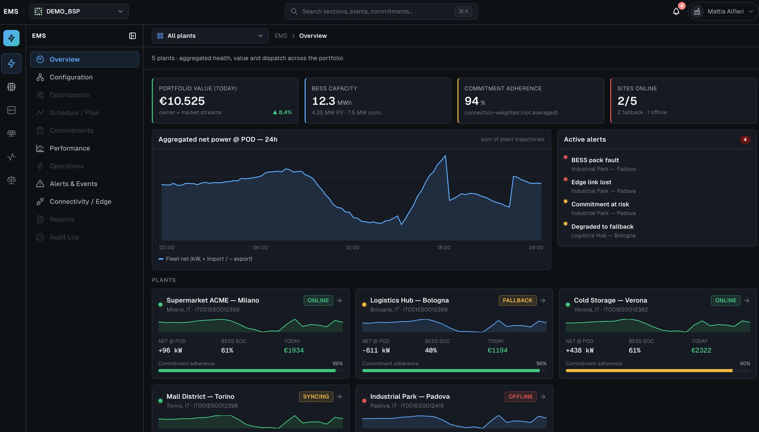759x432 pixels.
Task: Click the Fleet net legend entry
Action: coord(205,259)
